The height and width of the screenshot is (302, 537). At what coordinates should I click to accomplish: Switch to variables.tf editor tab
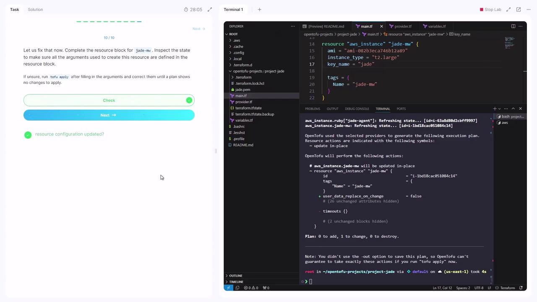pos(437,26)
